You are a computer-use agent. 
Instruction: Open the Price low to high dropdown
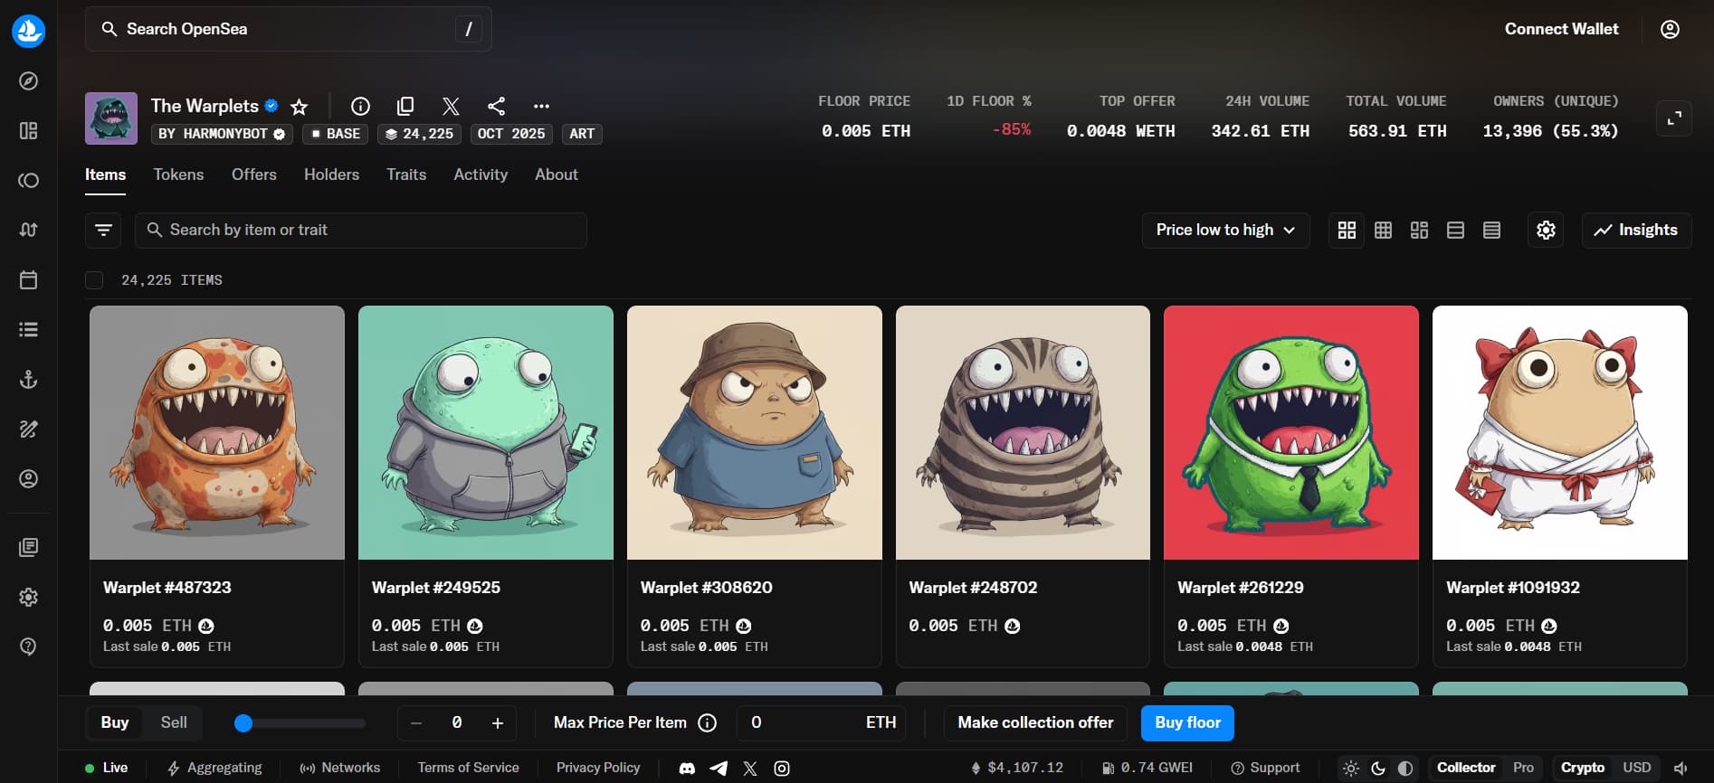point(1224,231)
